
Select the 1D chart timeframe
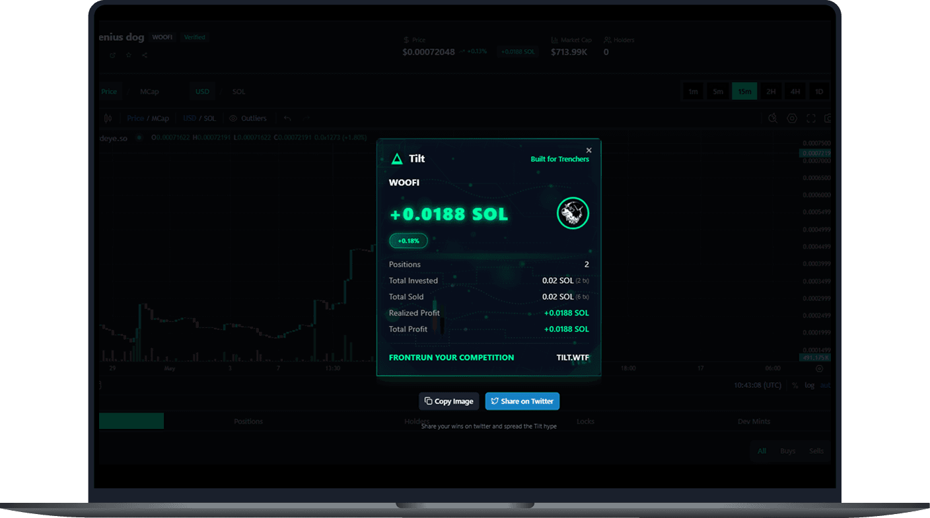pos(819,91)
